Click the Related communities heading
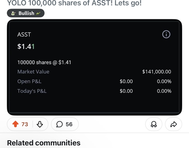Image resolution: width=189 pixels, height=148 pixels. pos(44,143)
